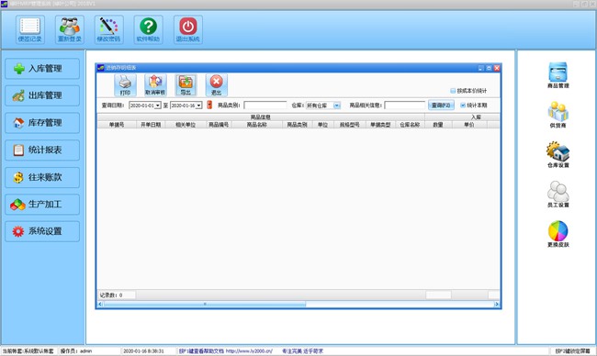
Task: Click the 记录数 0 count label
Action: 111,295
